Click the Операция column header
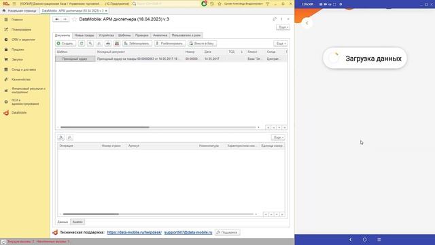Viewport: 435px width, 245px height. coord(79,146)
